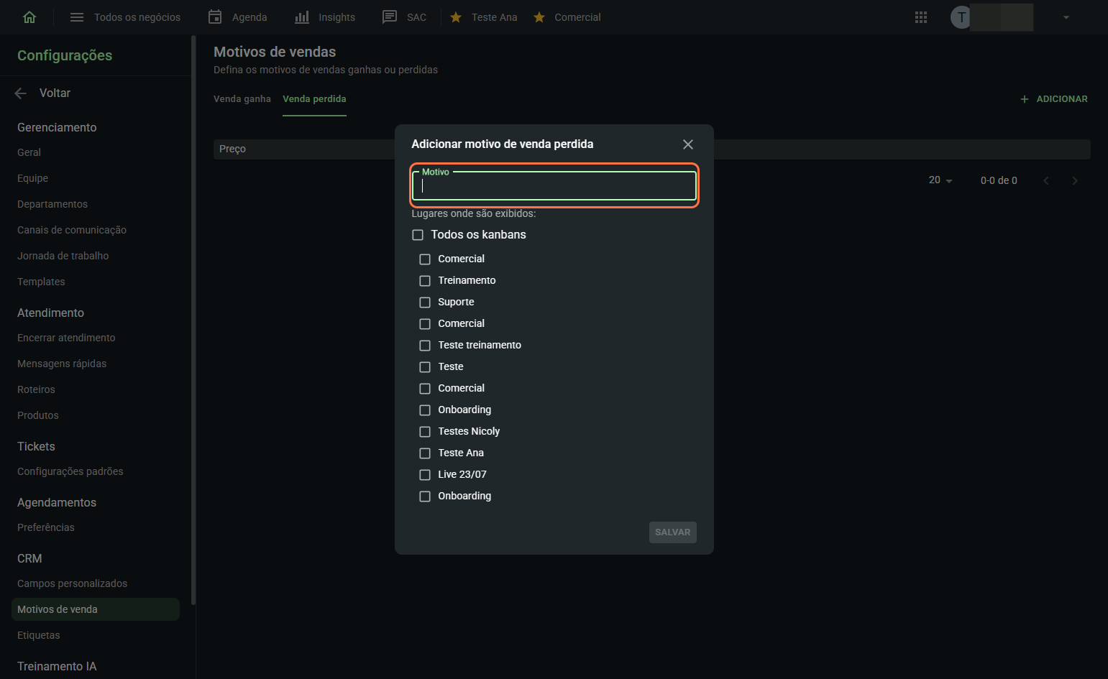1108x679 pixels.
Task: Tick the Testes Nicoly checkbox
Action: pos(425,432)
